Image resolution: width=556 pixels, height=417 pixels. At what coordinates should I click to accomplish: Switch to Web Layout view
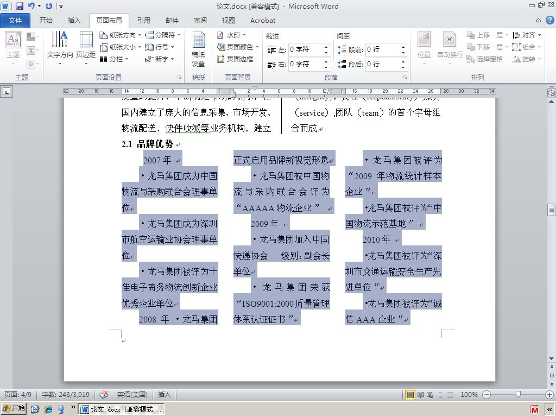(x=430, y=395)
